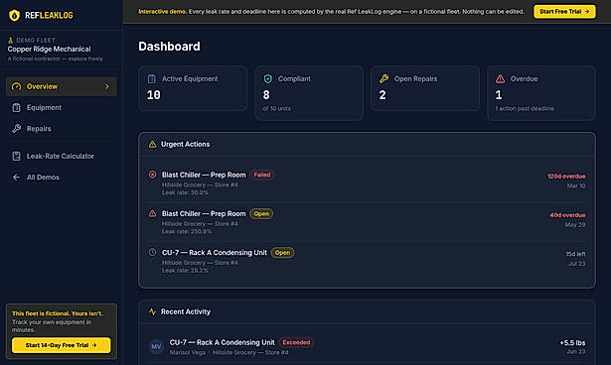Go to Repairs in the sidebar
This screenshot has width=611, height=365.
click(x=62, y=129)
